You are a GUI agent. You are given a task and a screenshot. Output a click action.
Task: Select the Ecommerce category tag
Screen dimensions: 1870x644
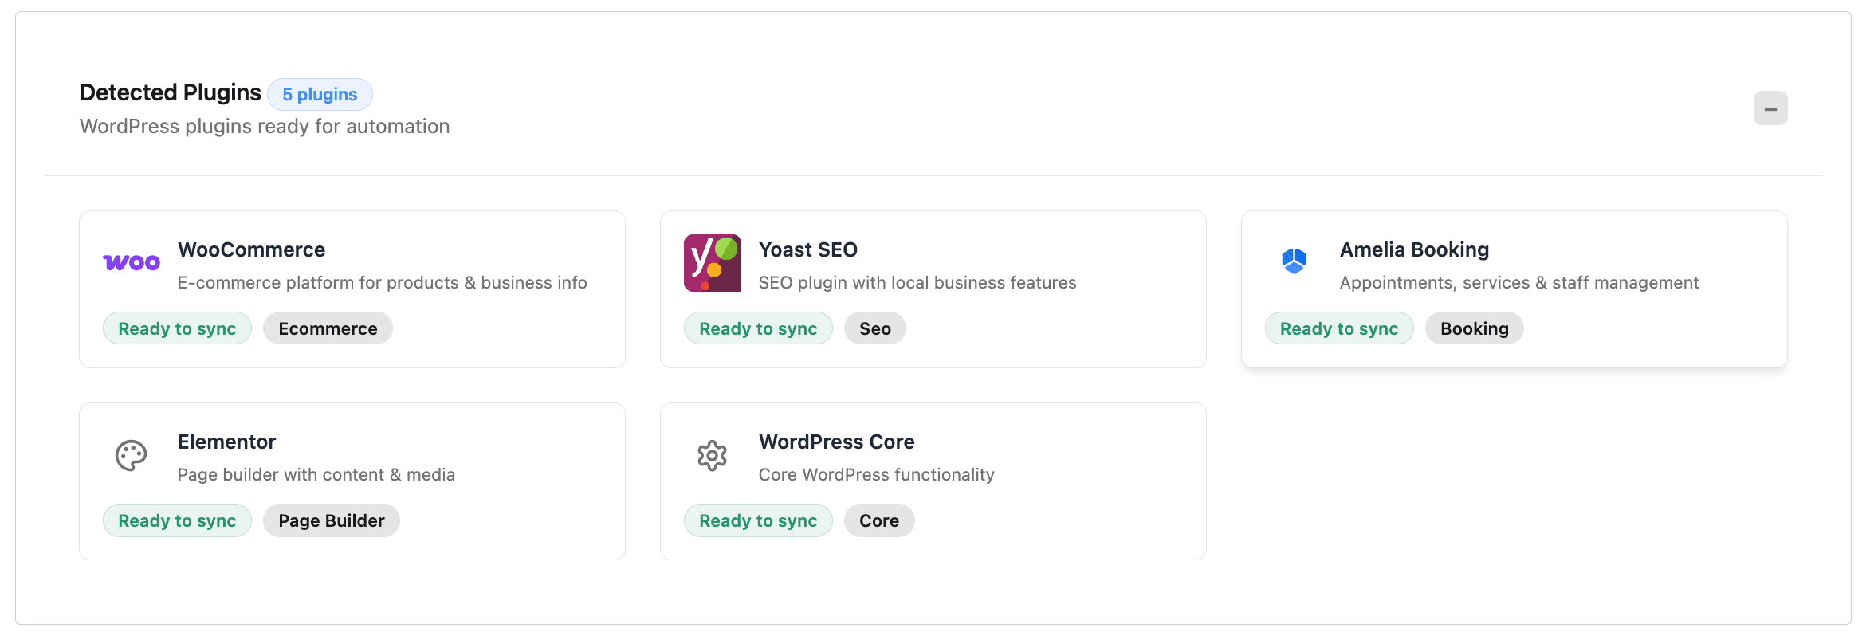pyautogui.click(x=328, y=328)
